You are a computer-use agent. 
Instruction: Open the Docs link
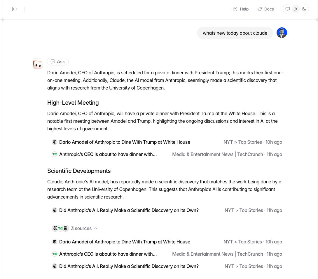click(x=266, y=9)
